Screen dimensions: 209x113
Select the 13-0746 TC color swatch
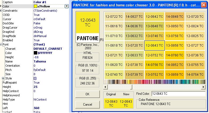154,36
